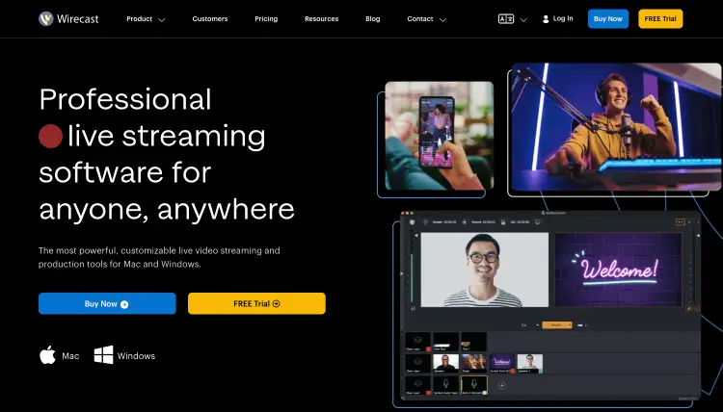This screenshot has width=723, height=412.
Task: Click the ISO recording icon in app toolbar
Action: pos(503,221)
